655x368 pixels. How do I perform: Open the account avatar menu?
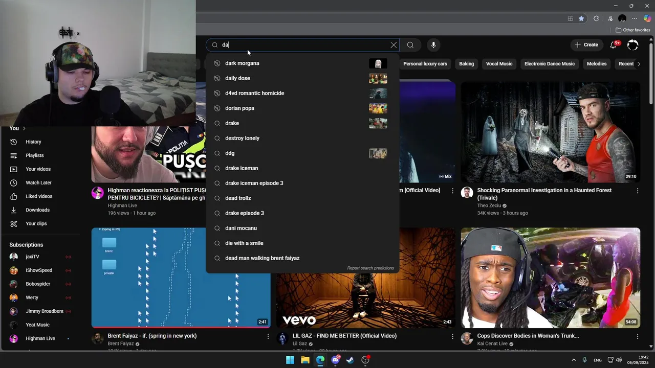click(633, 45)
